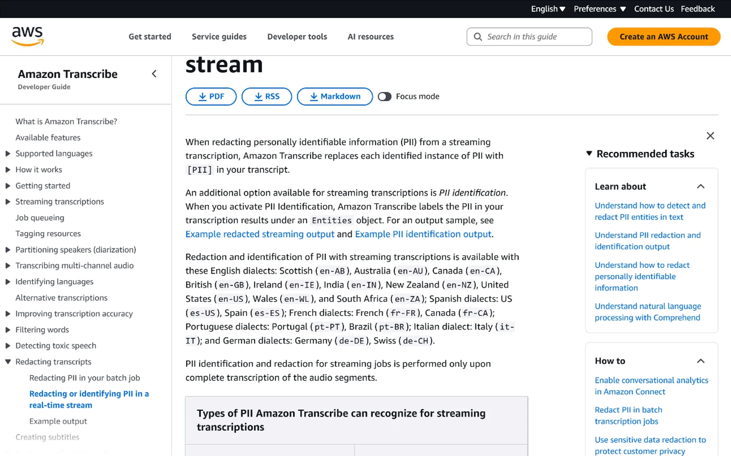Download the page as PDF

click(x=211, y=97)
